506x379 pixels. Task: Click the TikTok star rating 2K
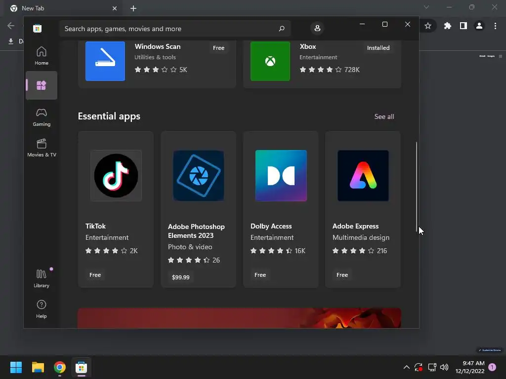coord(111,251)
